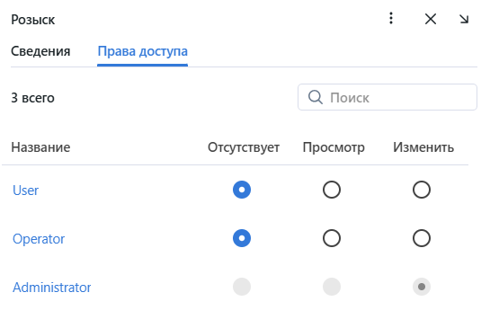Click the magnifier icon in search box
Image resolution: width=490 pixels, height=328 pixels.
[316, 97]
